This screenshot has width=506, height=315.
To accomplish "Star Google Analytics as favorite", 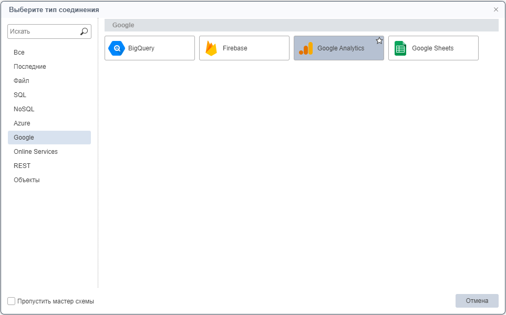I will pyautogui.click(x=379, y=41).
